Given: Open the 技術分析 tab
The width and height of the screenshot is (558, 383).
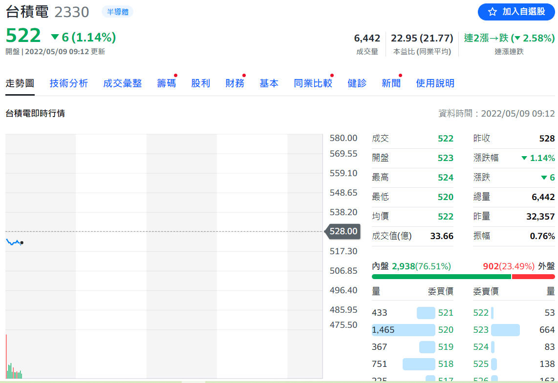Looking at the screenshot, I should [68, 83].
